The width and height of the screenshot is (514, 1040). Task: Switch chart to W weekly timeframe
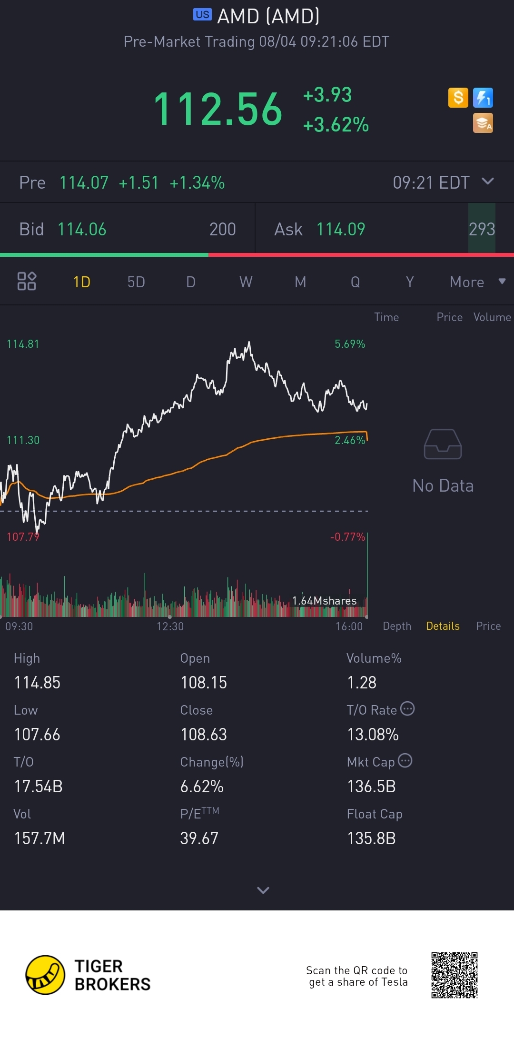click(x=246, y=282)
